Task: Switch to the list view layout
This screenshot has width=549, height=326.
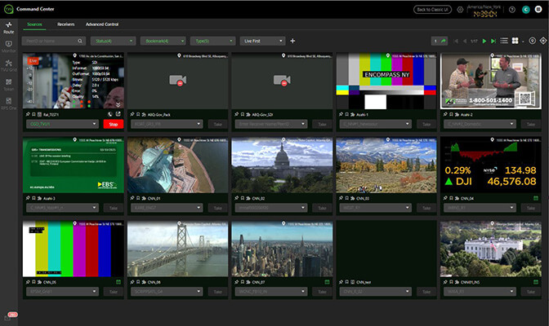Action: point(504,41)
